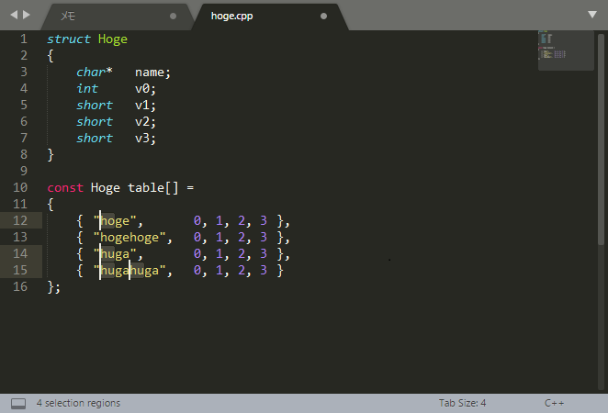Click the "hoge" string on line 12

click(x=115, y=221)
